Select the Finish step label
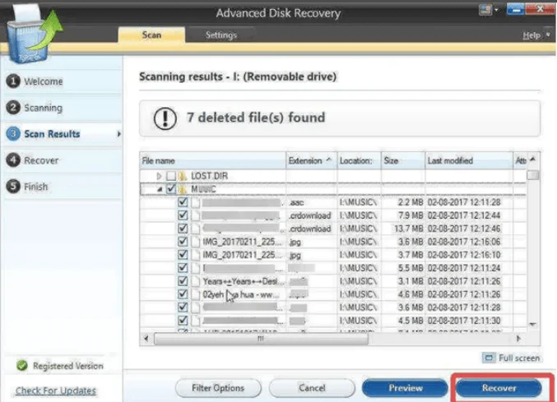The width and height of the screenshot is (557, 402). (x=35, y=187)
